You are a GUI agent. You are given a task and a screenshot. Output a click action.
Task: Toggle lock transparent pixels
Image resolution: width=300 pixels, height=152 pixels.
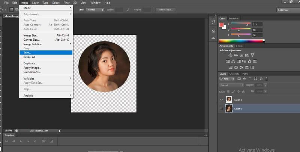[228, 91]
